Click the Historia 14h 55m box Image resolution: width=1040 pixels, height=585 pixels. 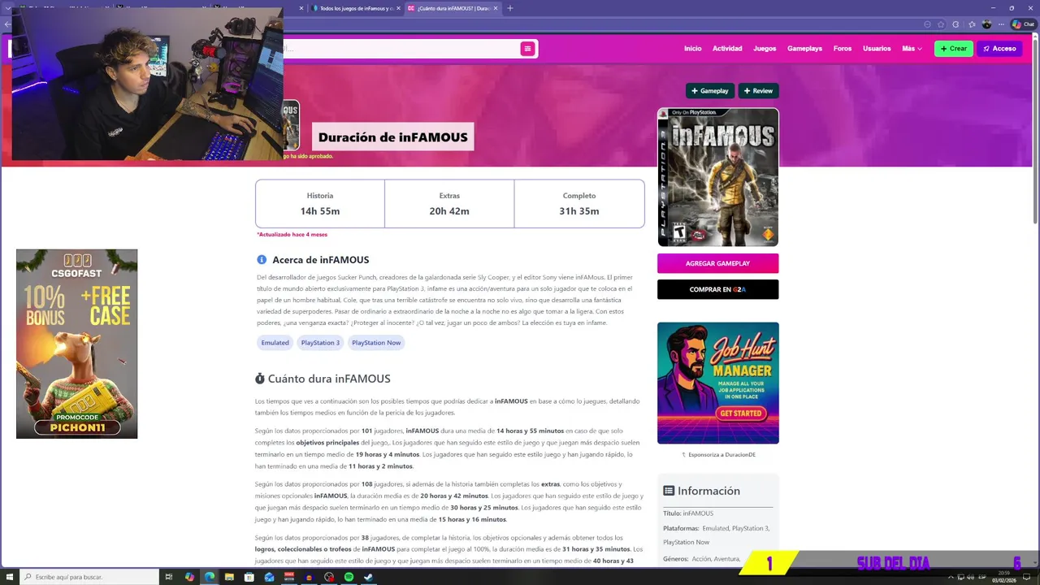[x=320, y=204]
